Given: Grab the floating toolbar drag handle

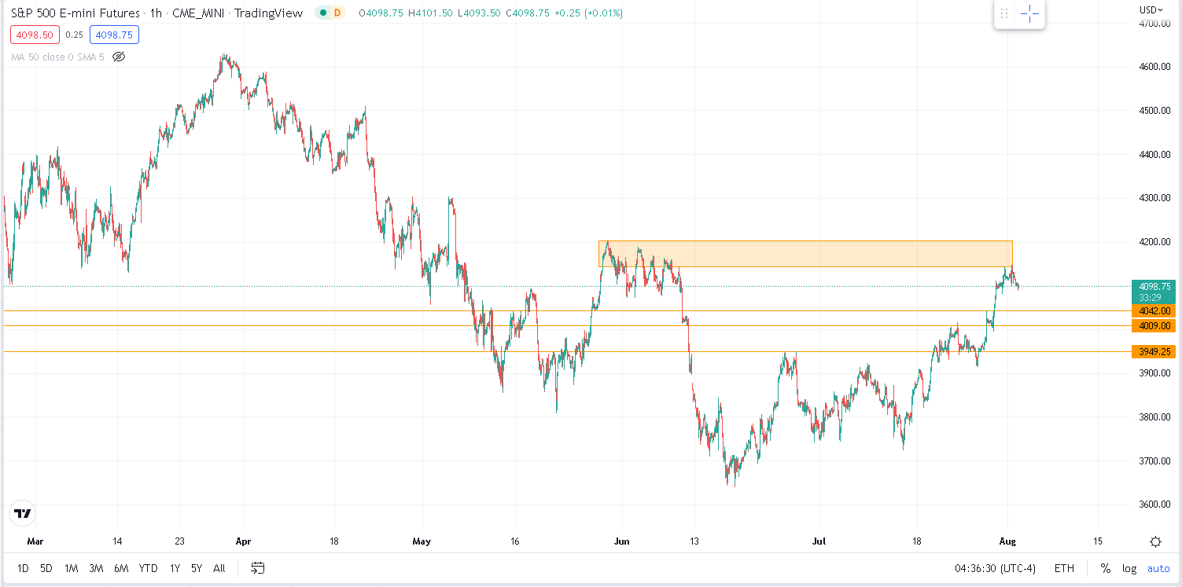Looking at the screenshot, I should tap(1004, 13).
